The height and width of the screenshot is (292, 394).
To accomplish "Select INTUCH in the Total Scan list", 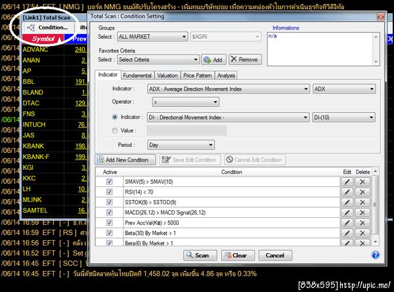I will 34,125.
